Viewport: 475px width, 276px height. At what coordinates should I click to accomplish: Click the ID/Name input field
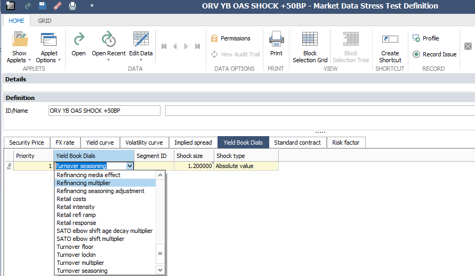click(x=104, y=111)
